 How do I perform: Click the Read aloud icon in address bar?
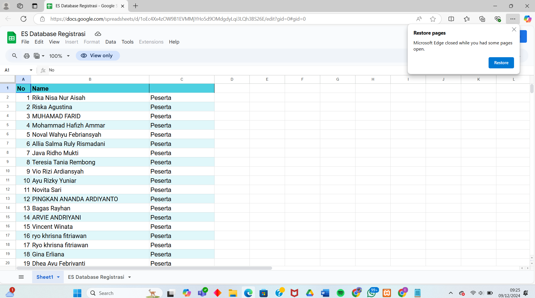(419, 19)
